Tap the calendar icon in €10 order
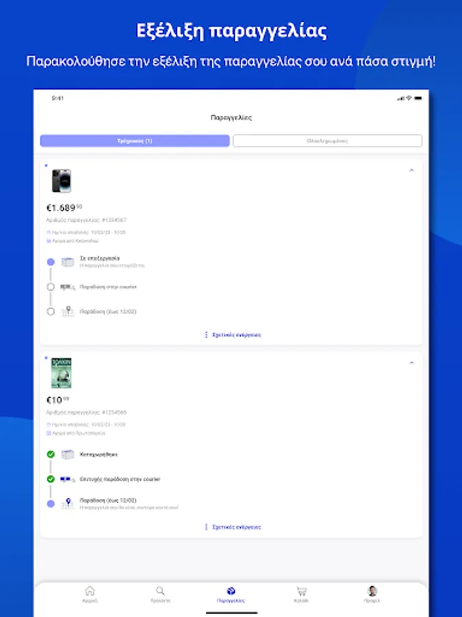This screenshot has height=617, width=462. coord(49,425)
